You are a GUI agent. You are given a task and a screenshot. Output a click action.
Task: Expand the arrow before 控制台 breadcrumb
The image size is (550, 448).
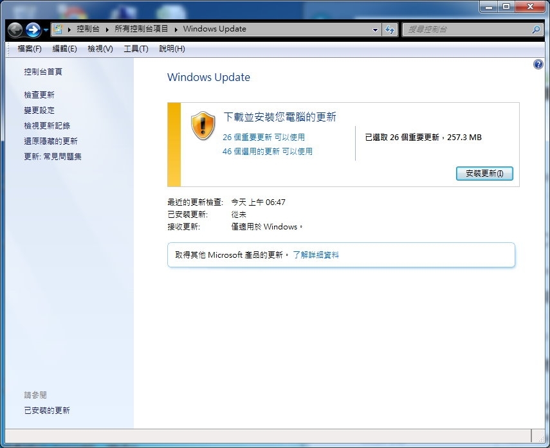tap(69, 30)
